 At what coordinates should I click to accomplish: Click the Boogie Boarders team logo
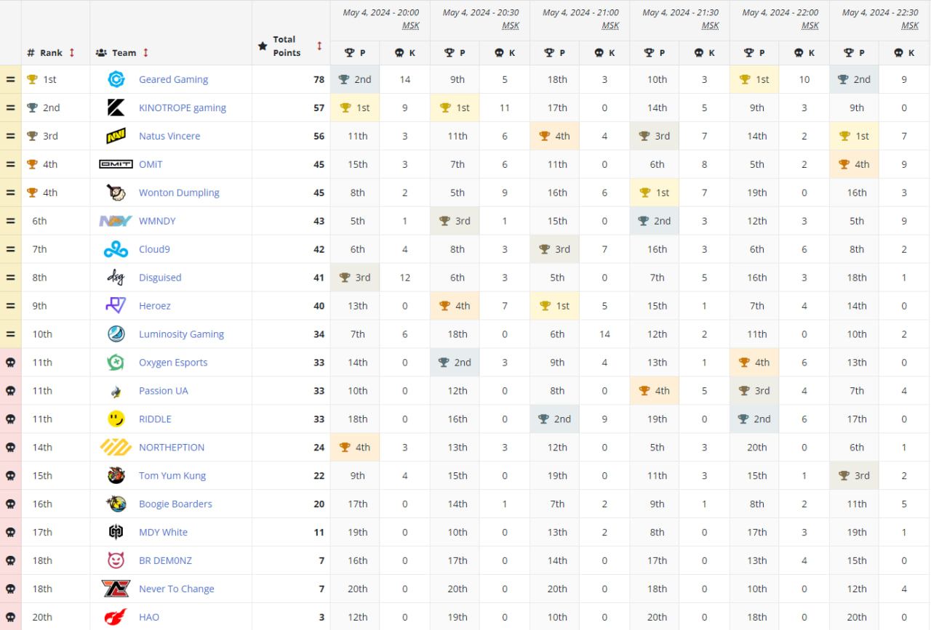(116, 504)
